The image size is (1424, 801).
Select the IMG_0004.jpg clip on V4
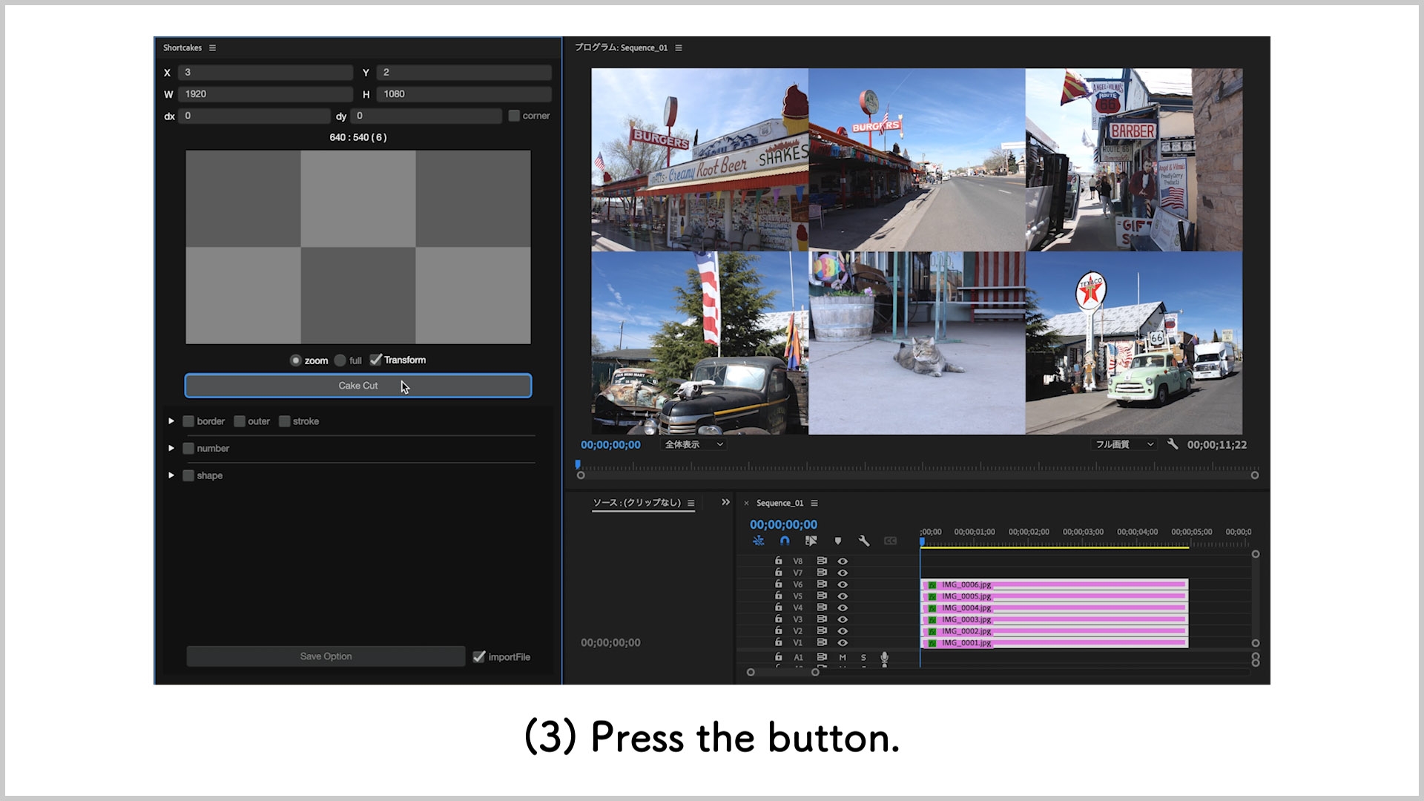(1053, 607)
